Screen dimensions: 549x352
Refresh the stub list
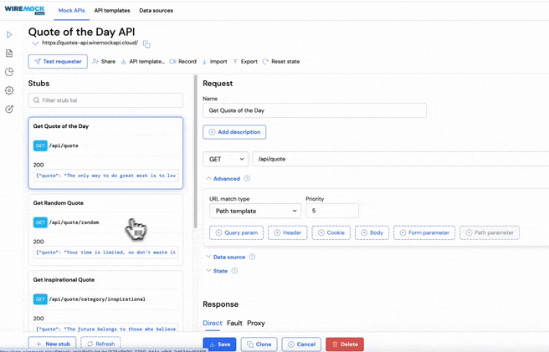[x=100, y=344]
